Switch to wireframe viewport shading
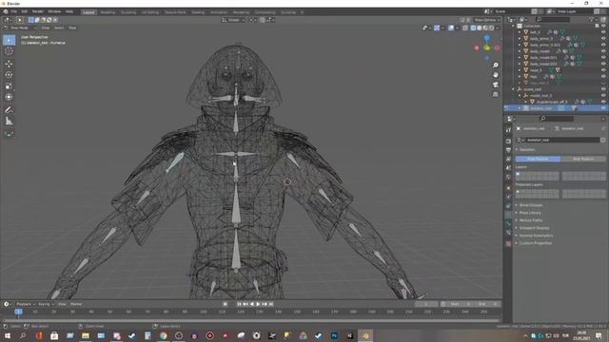This screenshot has height=342, width=609. 473,28
